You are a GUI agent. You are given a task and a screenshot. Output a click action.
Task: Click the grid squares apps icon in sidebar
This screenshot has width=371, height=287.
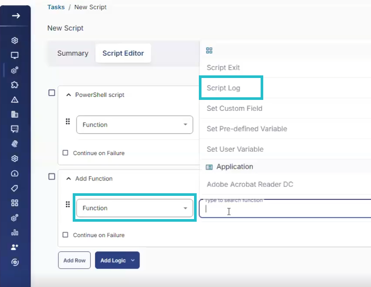tap(15, 202)
